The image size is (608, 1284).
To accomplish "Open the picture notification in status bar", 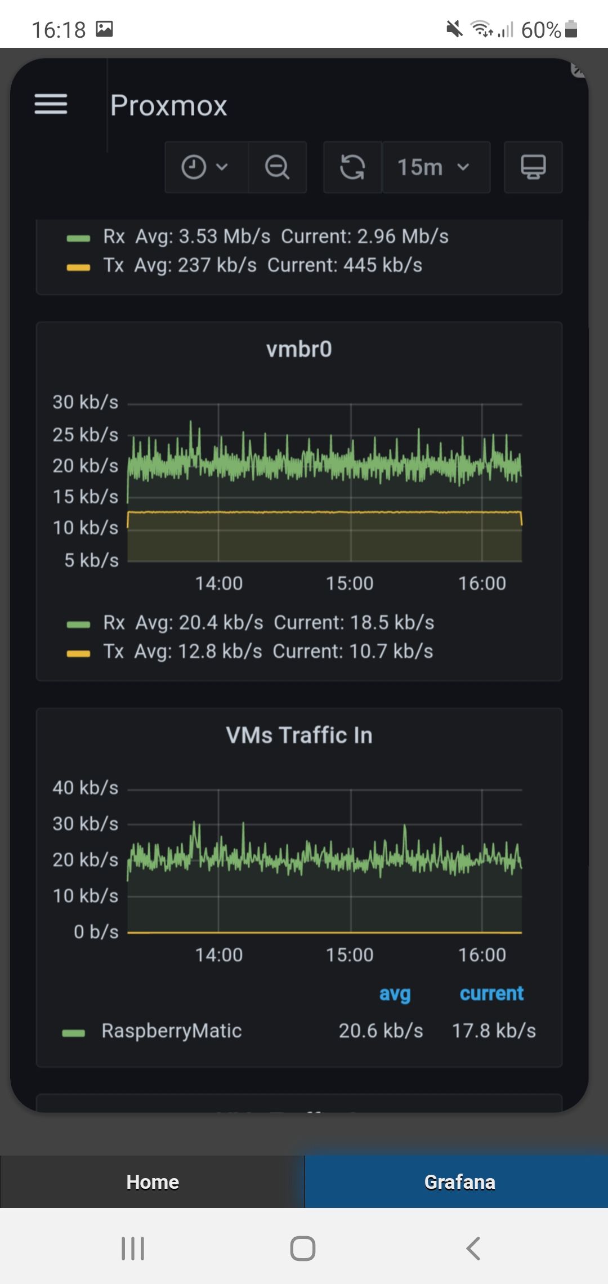I will click(105, 29).
